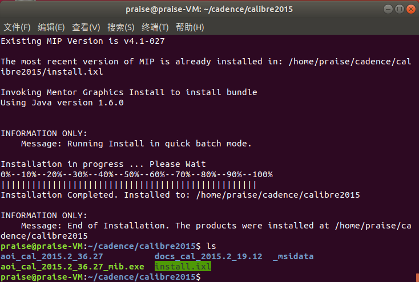Click the _msidata directory name
419x282 pixels.
(293, 256)
